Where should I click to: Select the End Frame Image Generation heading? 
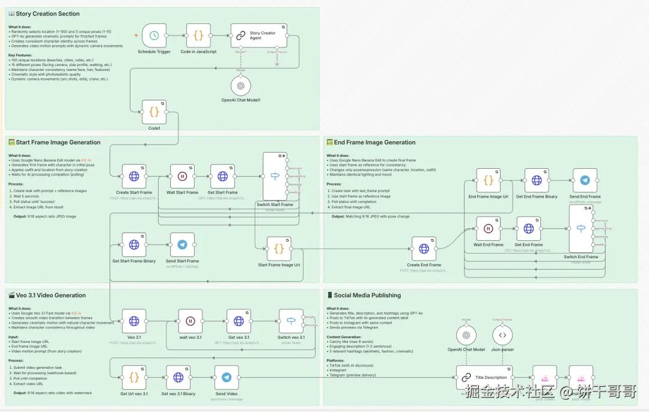click(374, 142)
